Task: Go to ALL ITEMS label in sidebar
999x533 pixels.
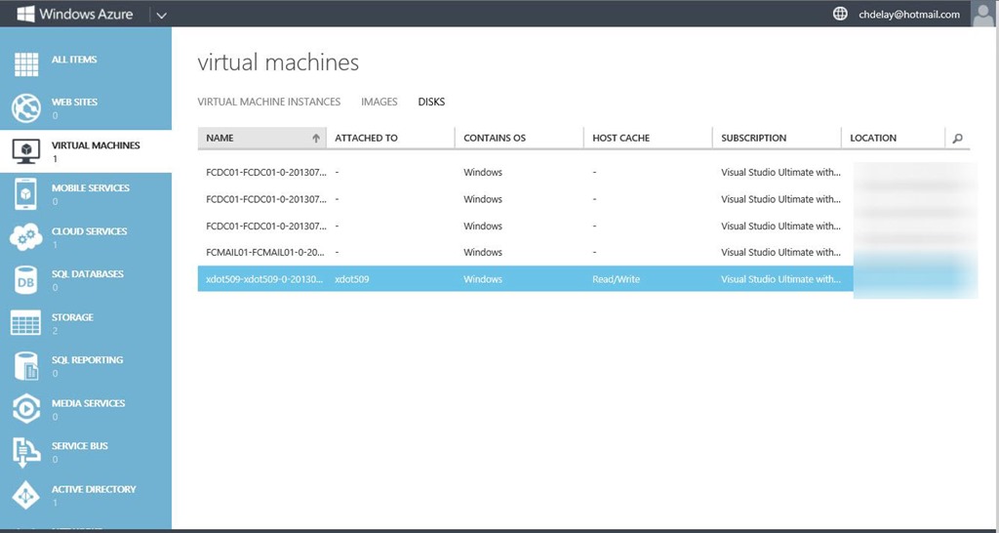Action: [x=74, y=60]
